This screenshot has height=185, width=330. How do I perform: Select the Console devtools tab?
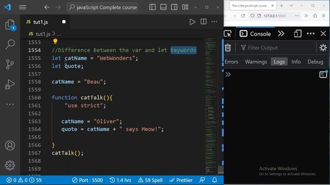[x=255, y=33]
